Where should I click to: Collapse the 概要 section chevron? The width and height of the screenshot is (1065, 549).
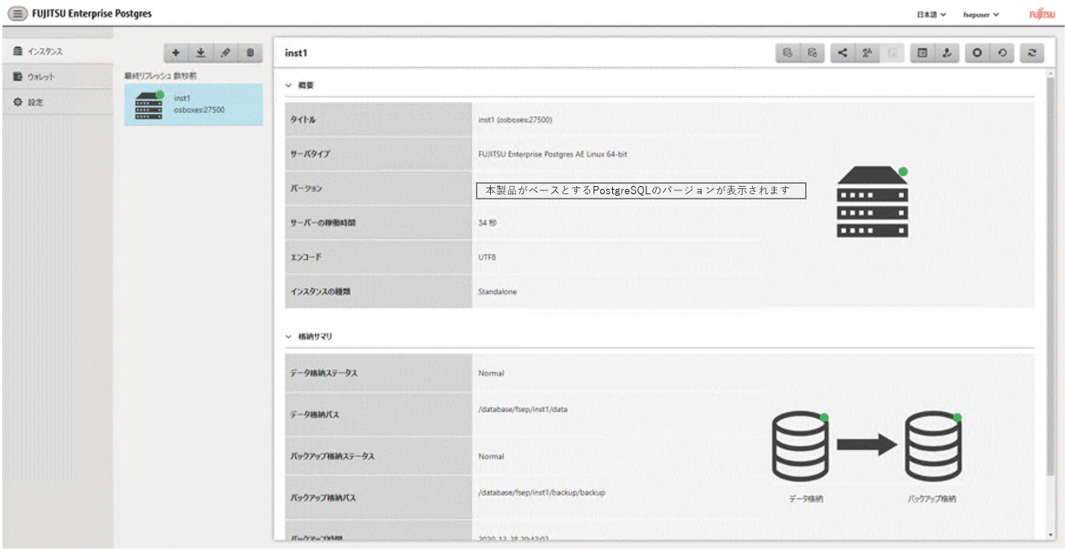coord(288,86)
